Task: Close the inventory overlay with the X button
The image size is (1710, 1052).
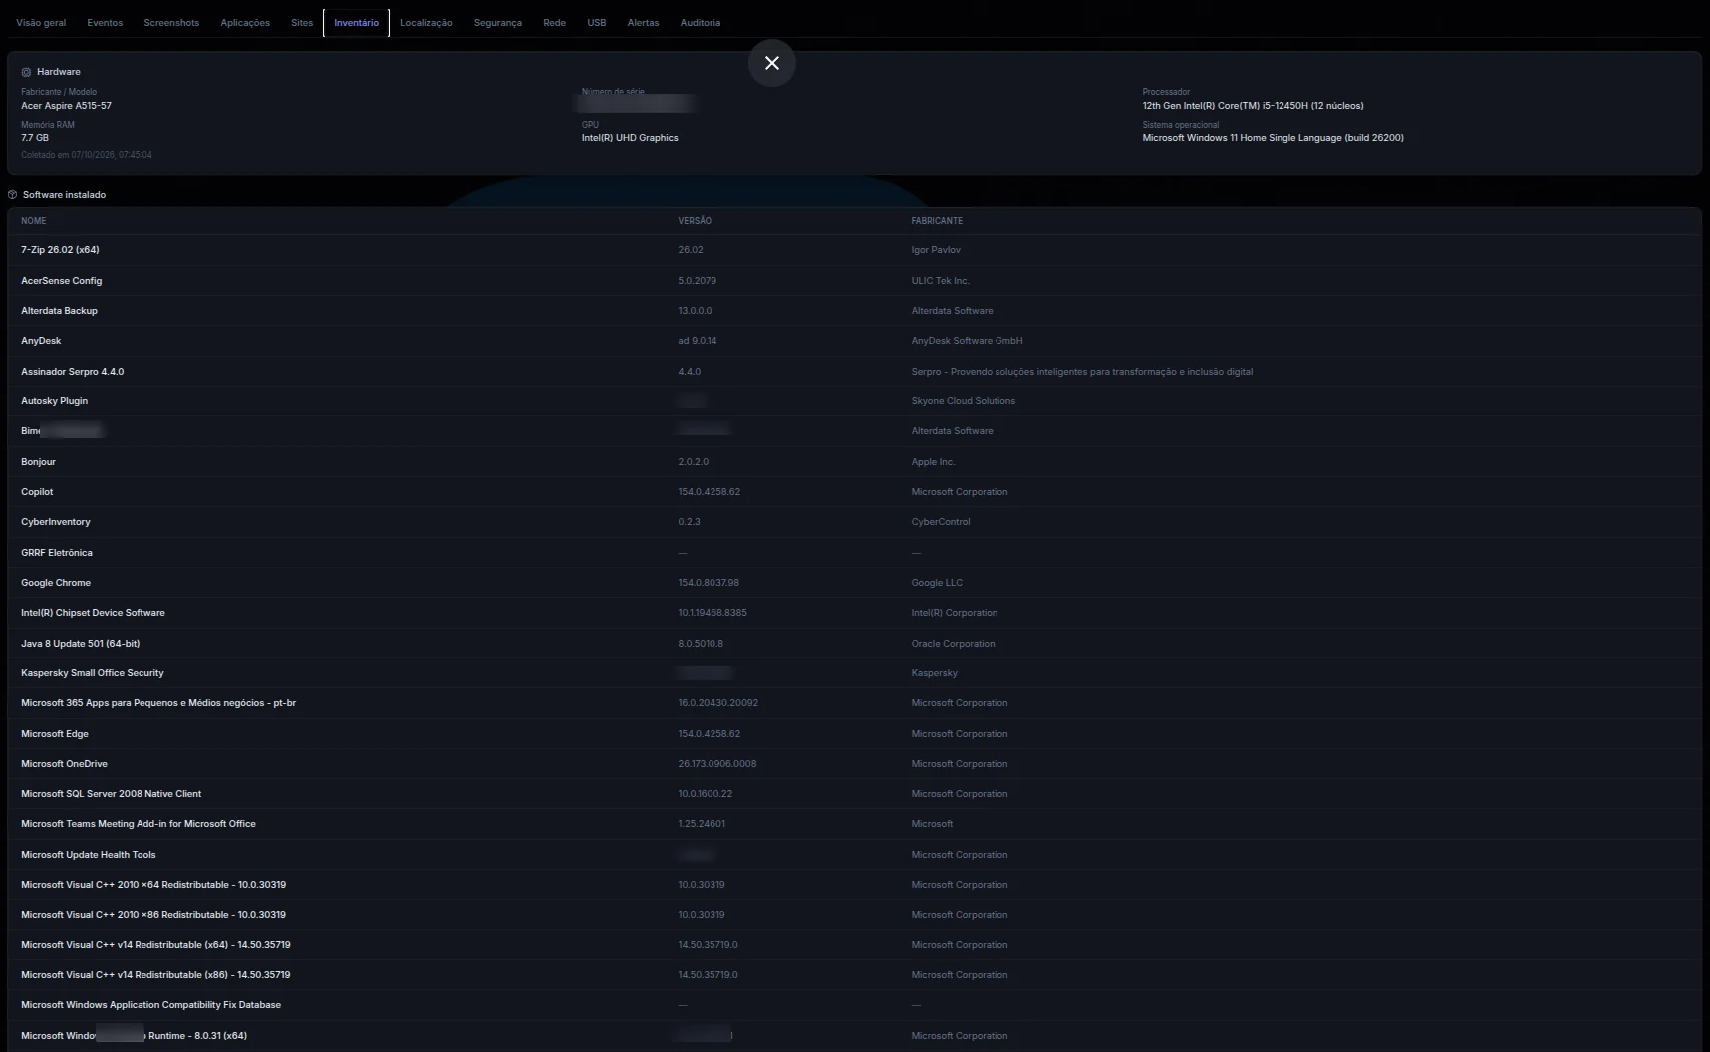Action: pos(771,63)
